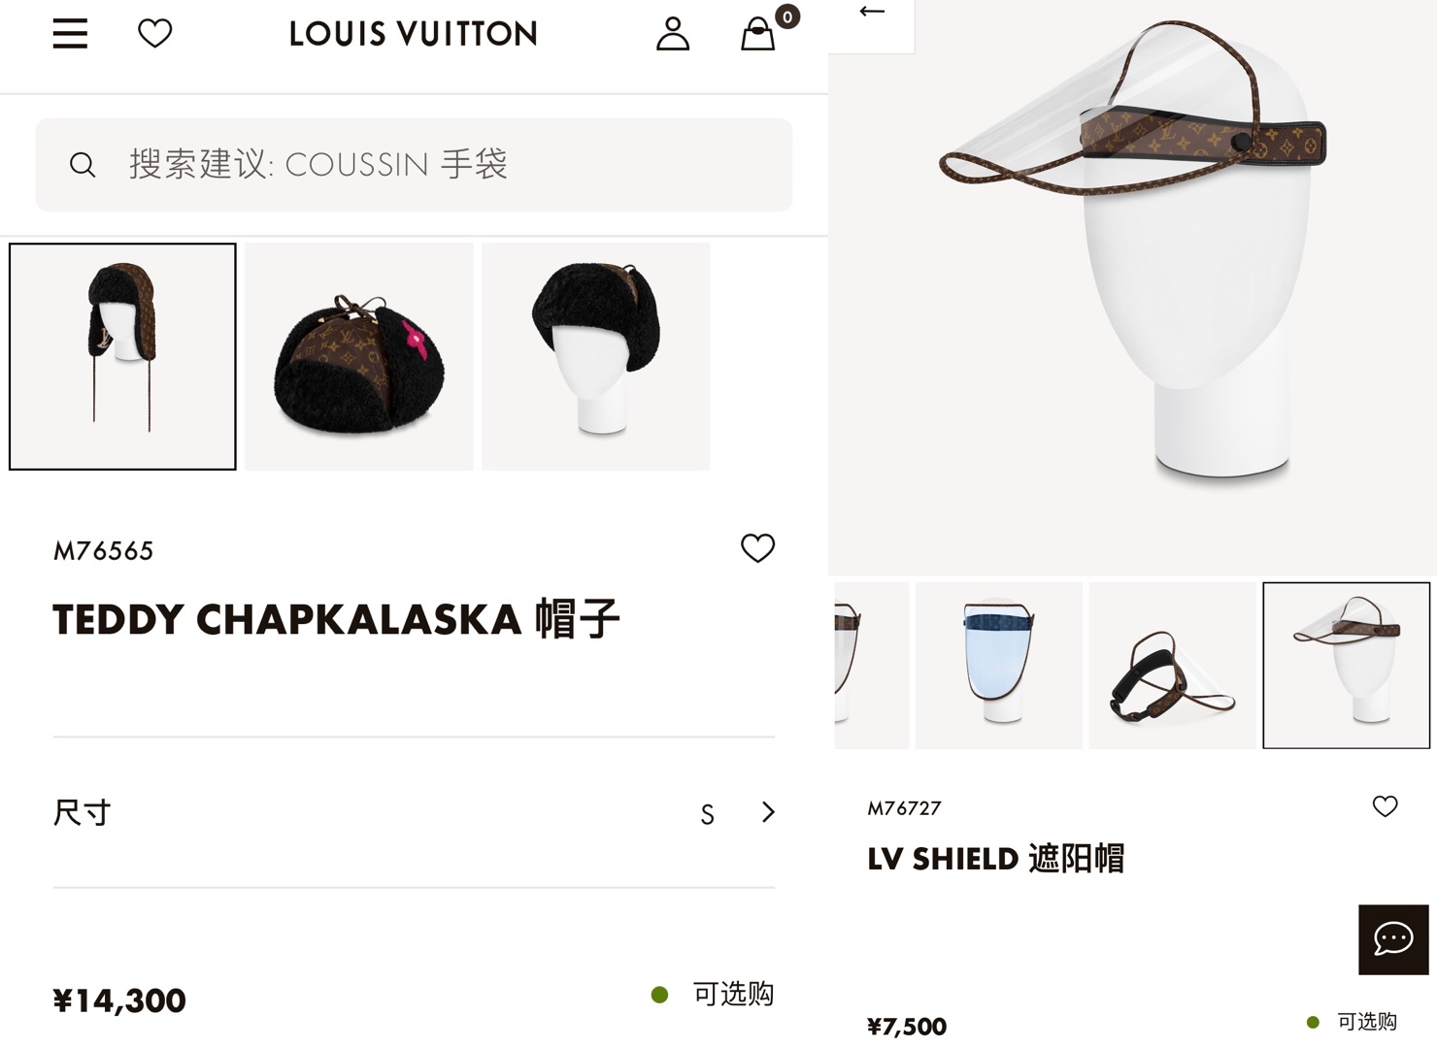
Task: Click the Louis Vuitton logo
Action: tap(414, 34)
